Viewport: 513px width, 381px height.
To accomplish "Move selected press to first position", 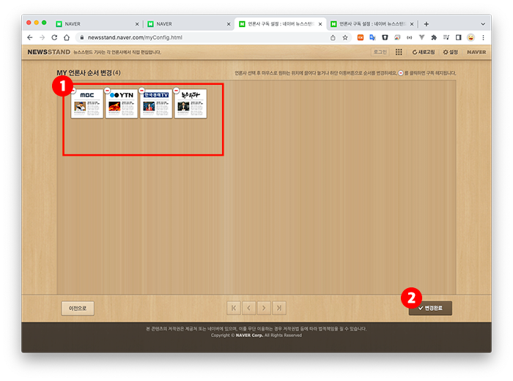I will click(234, 308).
